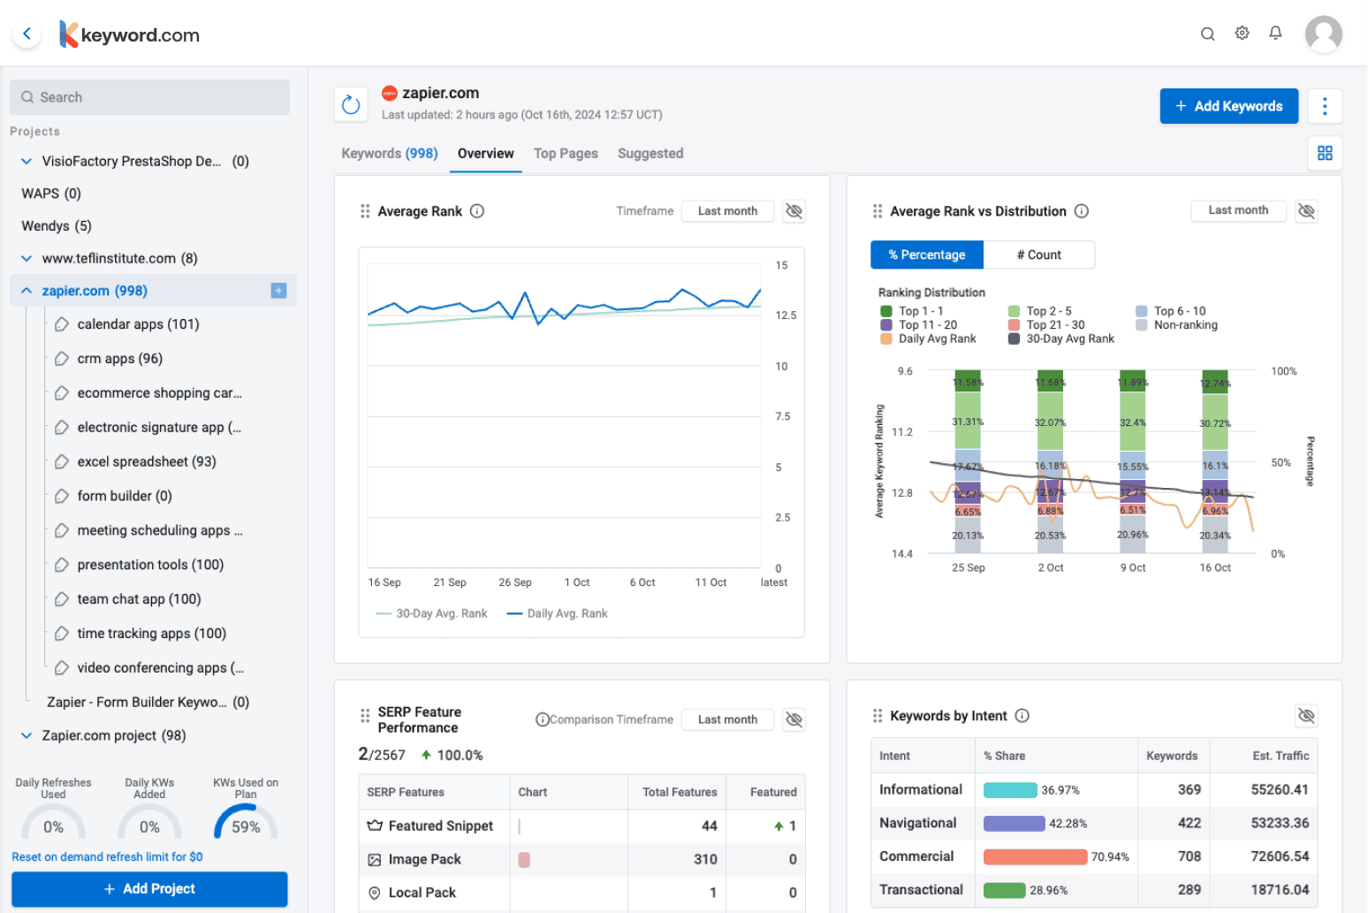Open user profile avatar menu
Viewport: 1368px width, 913px height.
(x=1323, y=34)
